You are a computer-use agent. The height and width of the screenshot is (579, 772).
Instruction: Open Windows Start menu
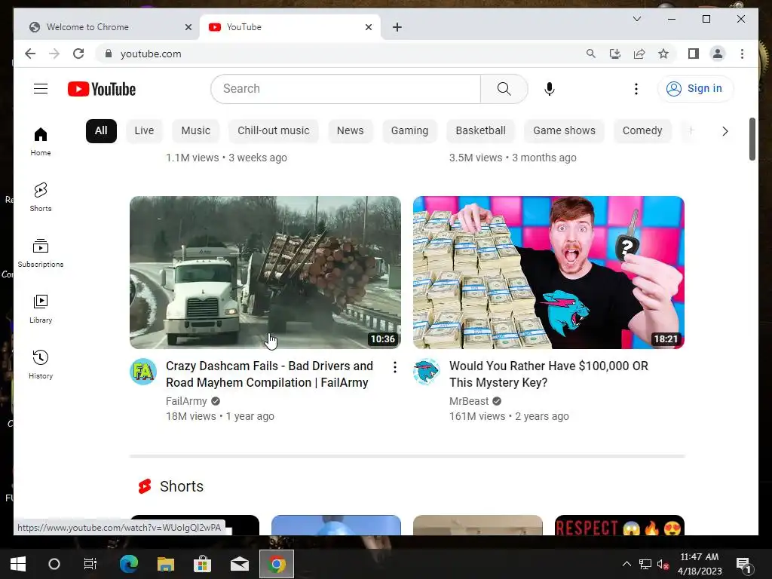click(x=18, y=564)
